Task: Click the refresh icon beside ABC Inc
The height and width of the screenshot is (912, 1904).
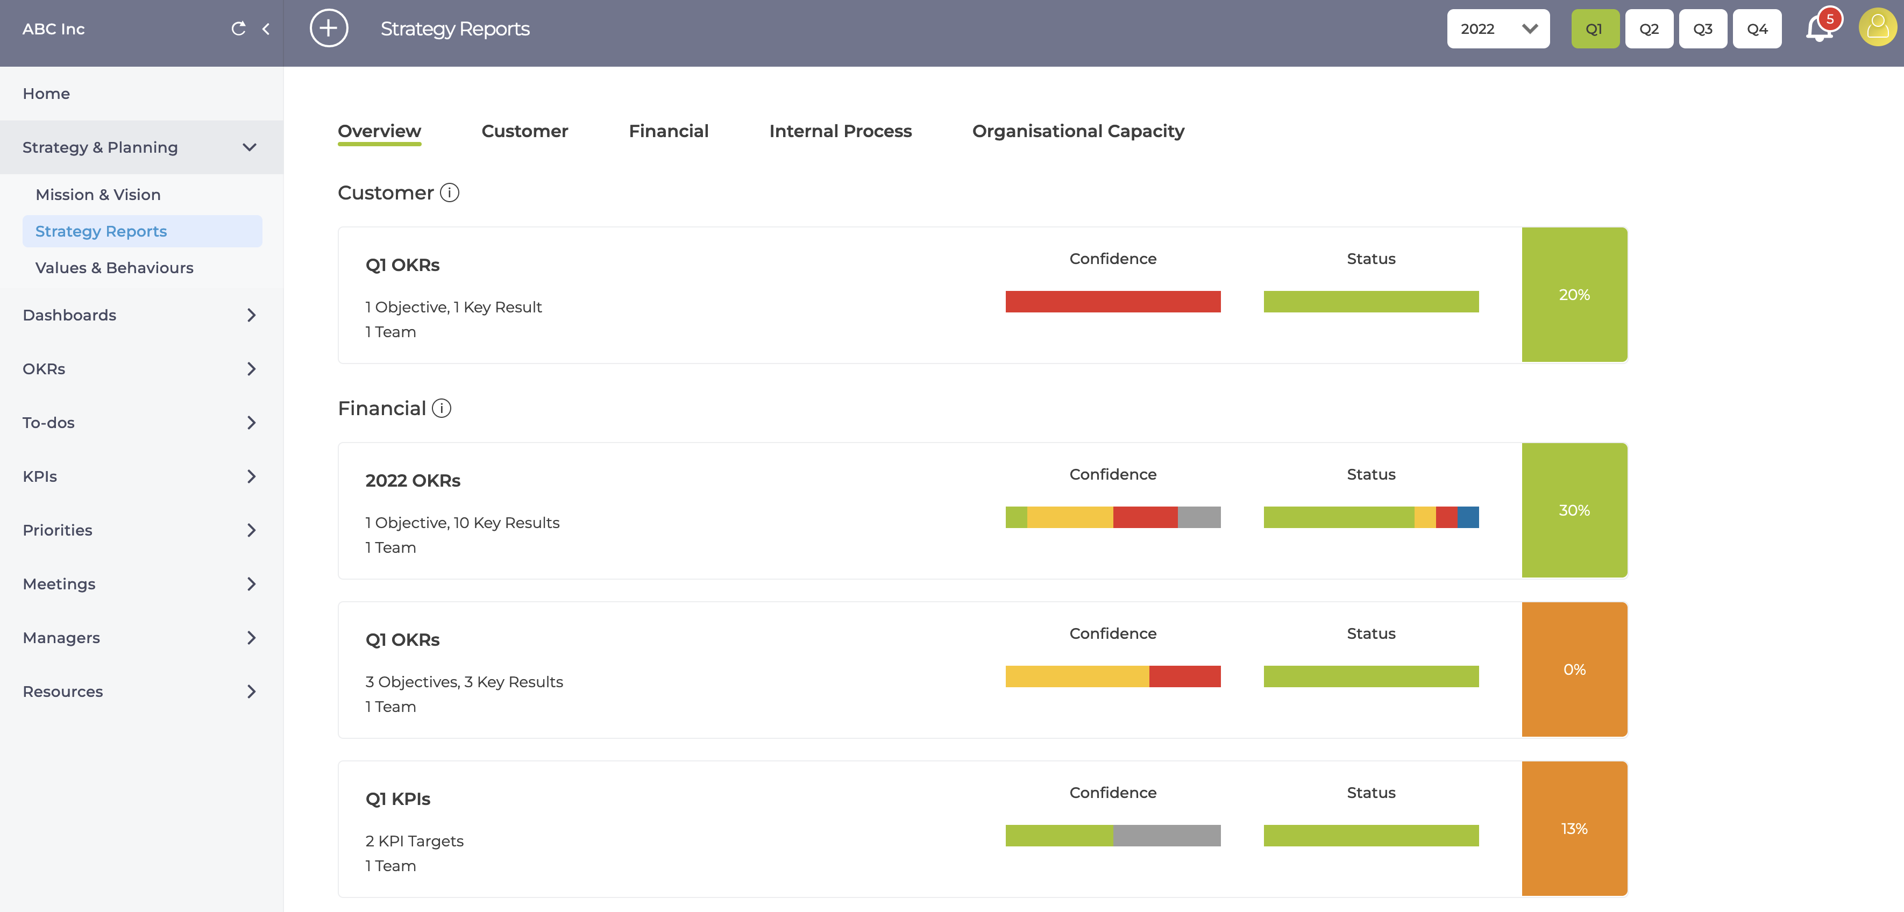Action: coord(238,29)
